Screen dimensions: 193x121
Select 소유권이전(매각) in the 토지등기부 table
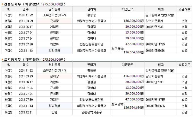pyautogui.click(x=55, y=71)
